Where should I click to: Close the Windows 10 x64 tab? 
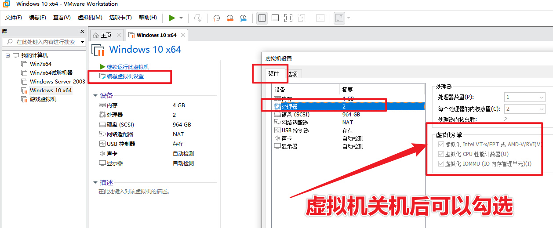coord(183,35)
